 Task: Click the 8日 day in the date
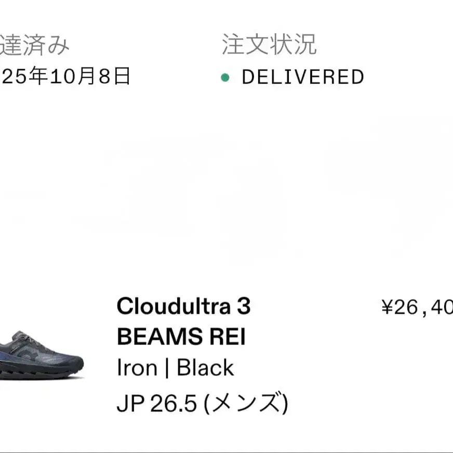114,77
